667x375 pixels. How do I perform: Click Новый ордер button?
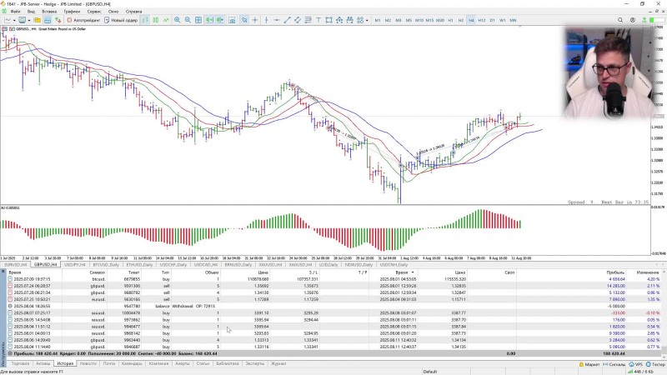pyautogui.click(x=121, y=20)
